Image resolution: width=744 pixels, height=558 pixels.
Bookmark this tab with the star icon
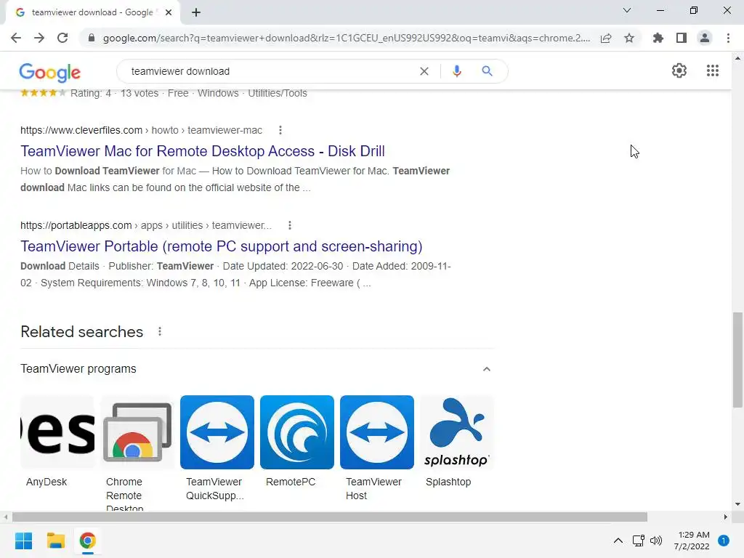[629, 38]
